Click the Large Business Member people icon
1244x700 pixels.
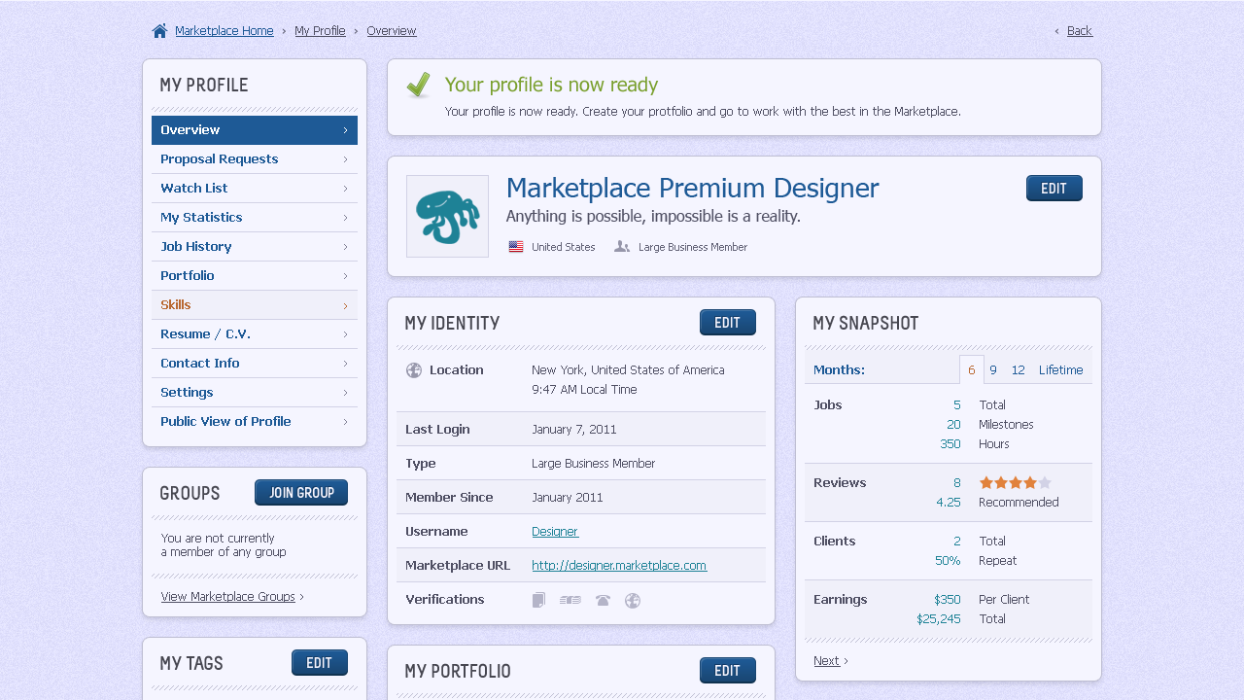[x=621, y=246]
